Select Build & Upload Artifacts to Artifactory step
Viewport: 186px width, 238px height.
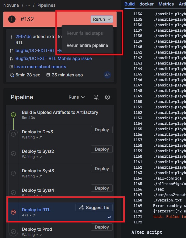click(60, 115)
